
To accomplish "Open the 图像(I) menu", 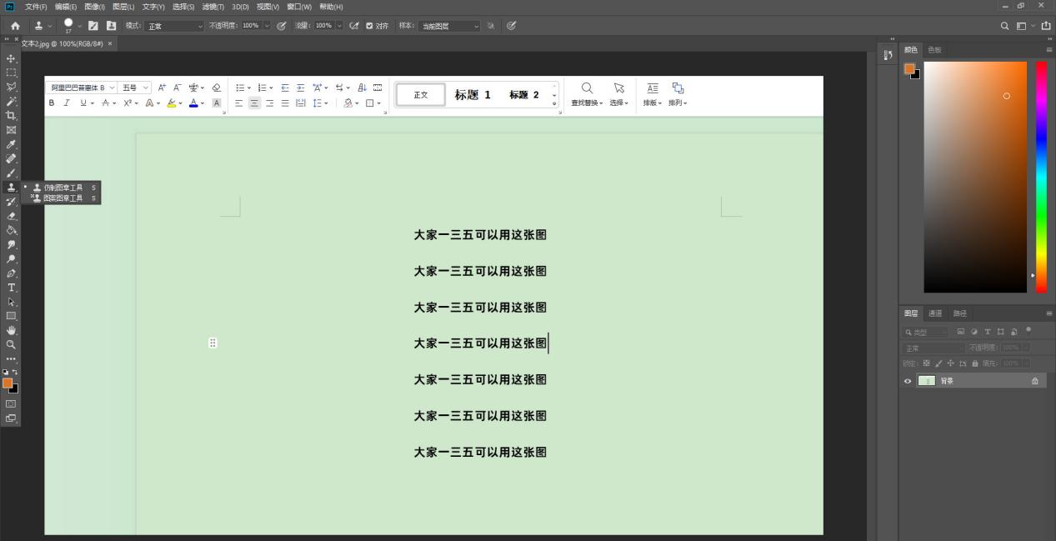I will [95, 7].
